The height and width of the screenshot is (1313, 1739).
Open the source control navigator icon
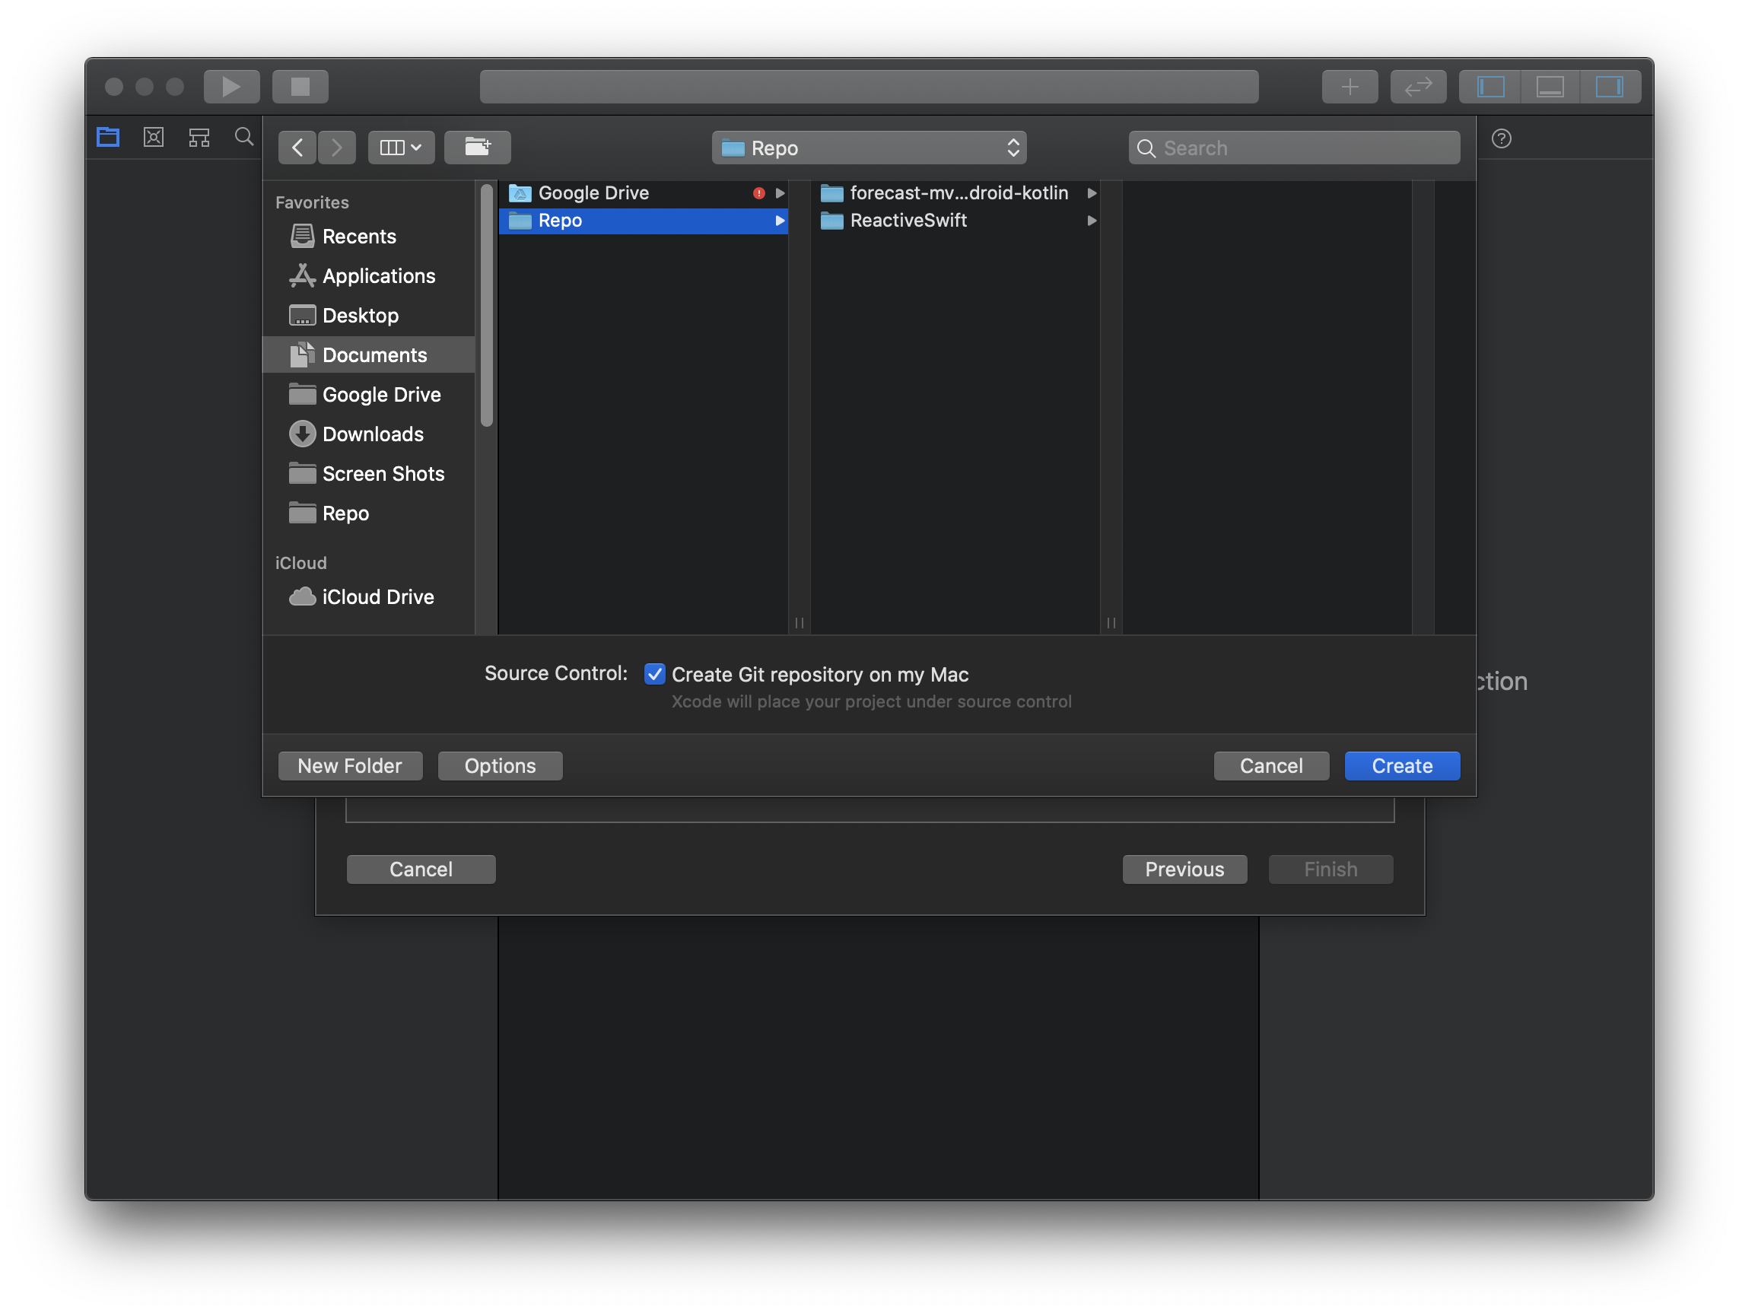[154, 138]
